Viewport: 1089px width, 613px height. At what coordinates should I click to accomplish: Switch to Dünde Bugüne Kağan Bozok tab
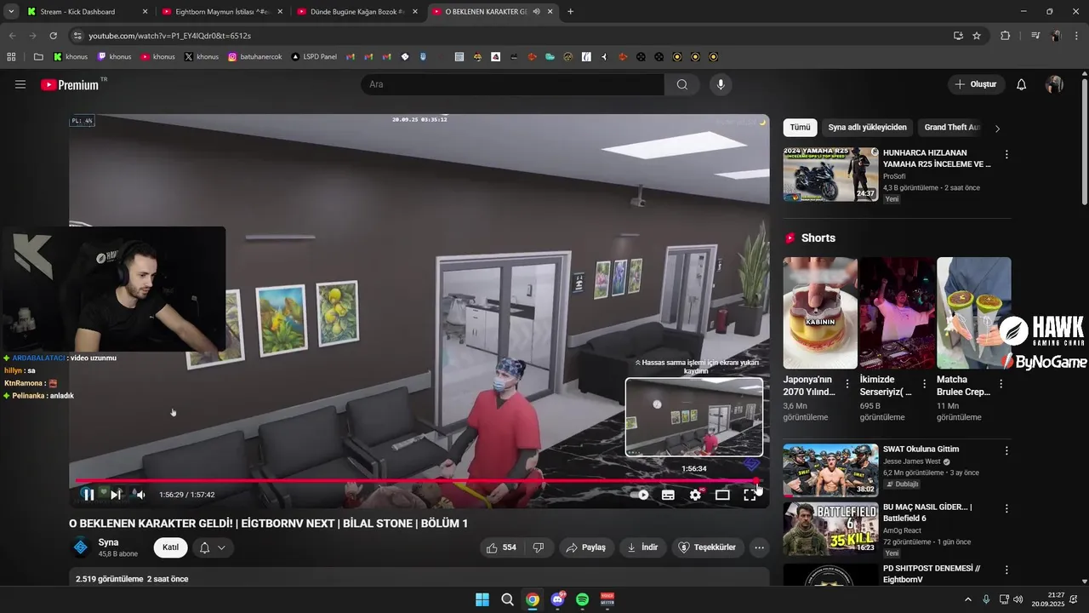click(357, 12)
